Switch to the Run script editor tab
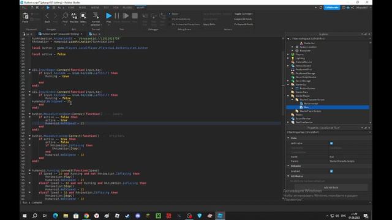The width and height of the screenshot is (392, 220). (x=94, y=34)
